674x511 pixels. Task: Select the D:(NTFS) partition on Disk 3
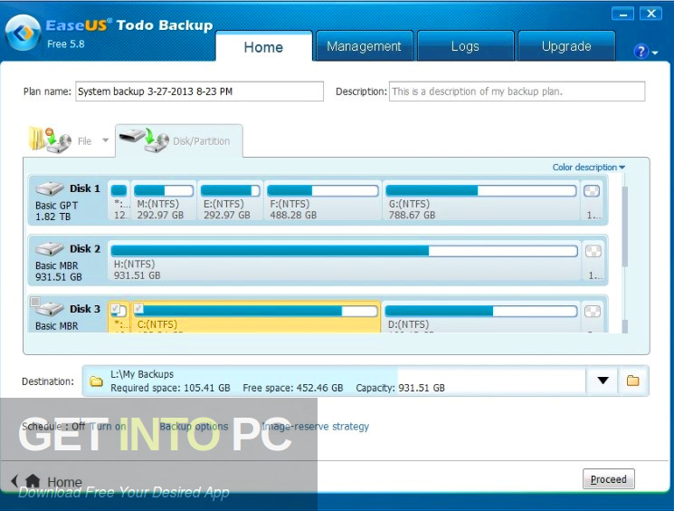pyautogui.click(x=480, y=317)
